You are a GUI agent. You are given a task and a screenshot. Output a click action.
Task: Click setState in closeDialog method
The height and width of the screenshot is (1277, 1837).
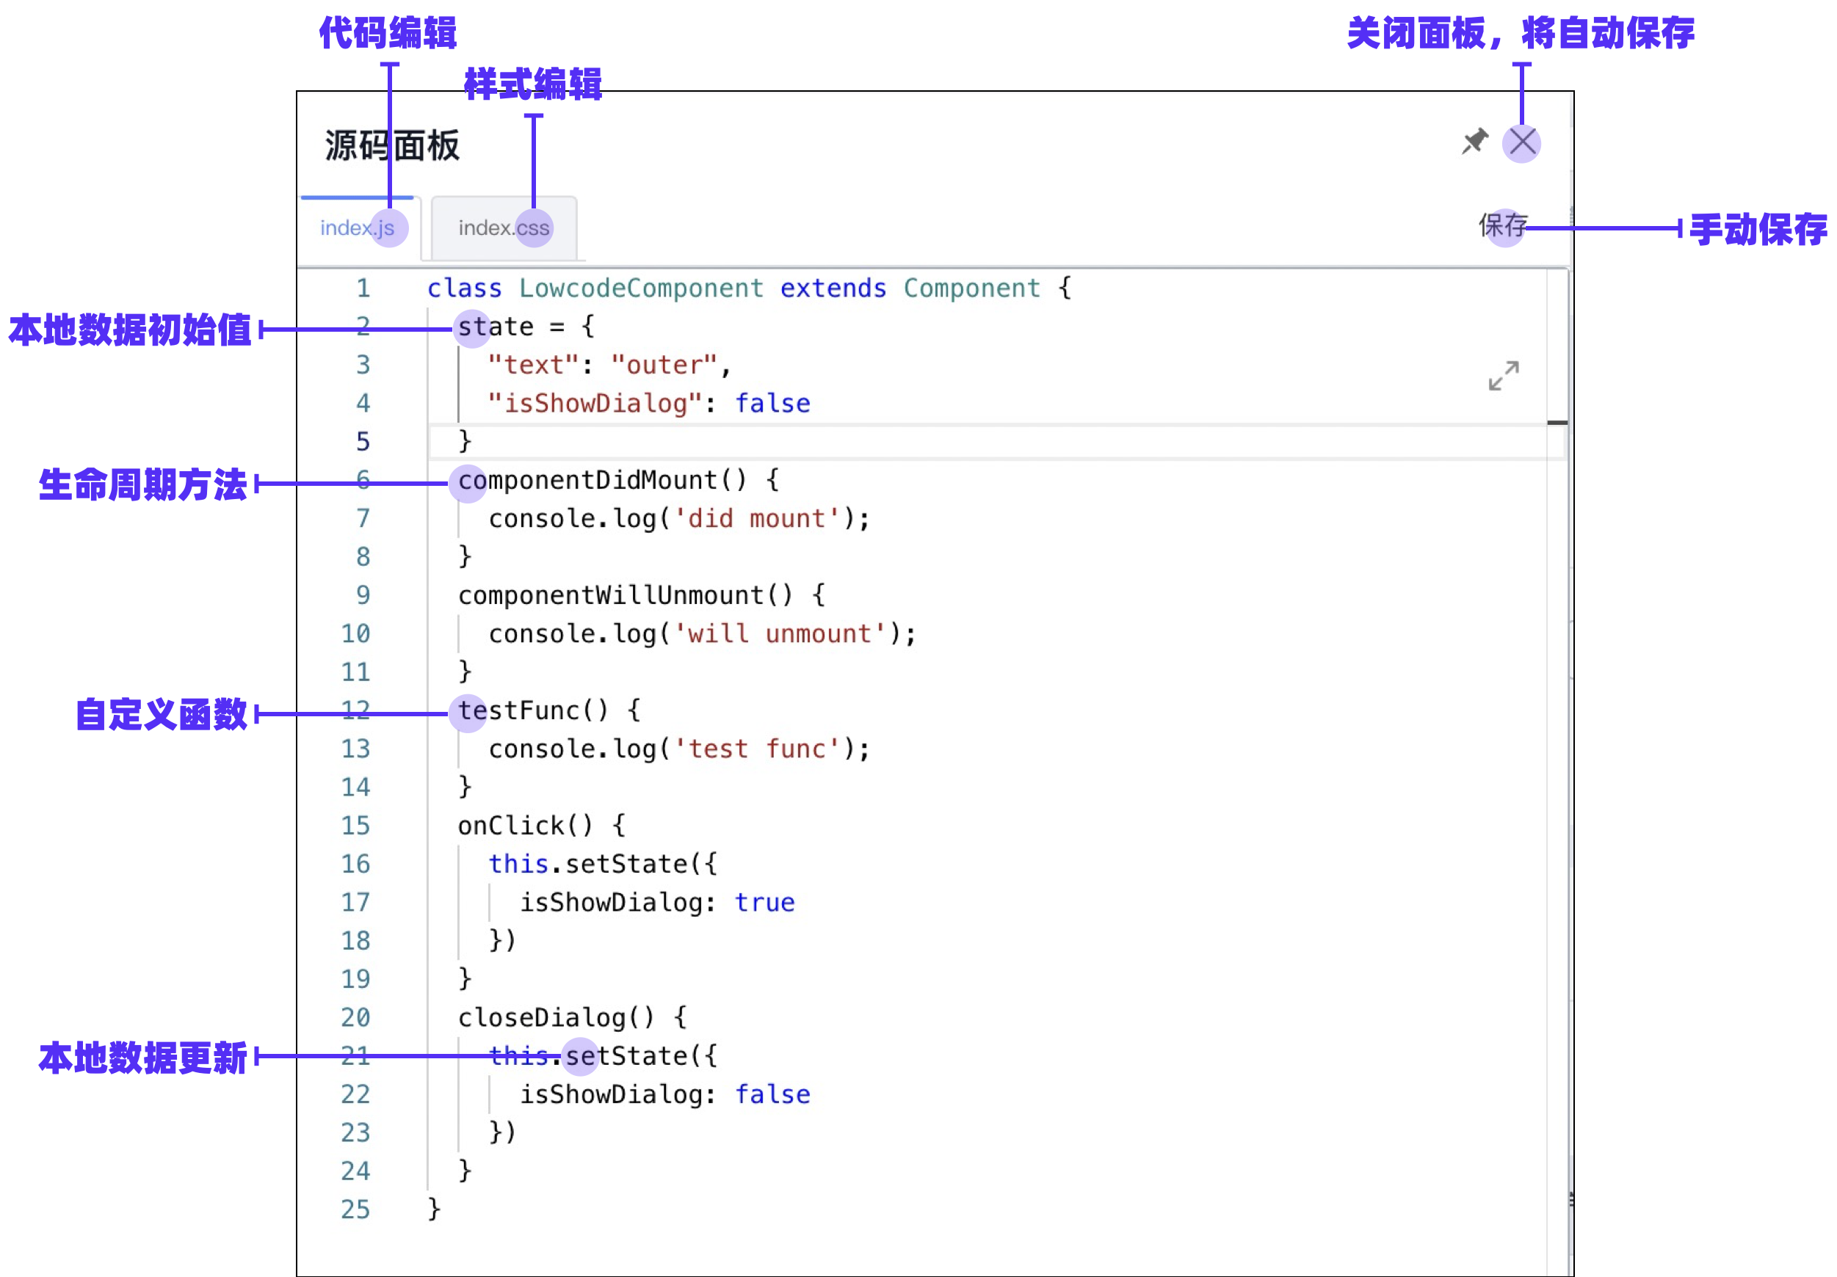click(626, 1055)
